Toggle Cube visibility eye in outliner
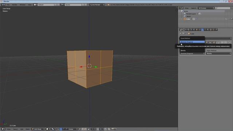Viewport: 233px width, 131px height. (226, 19)
